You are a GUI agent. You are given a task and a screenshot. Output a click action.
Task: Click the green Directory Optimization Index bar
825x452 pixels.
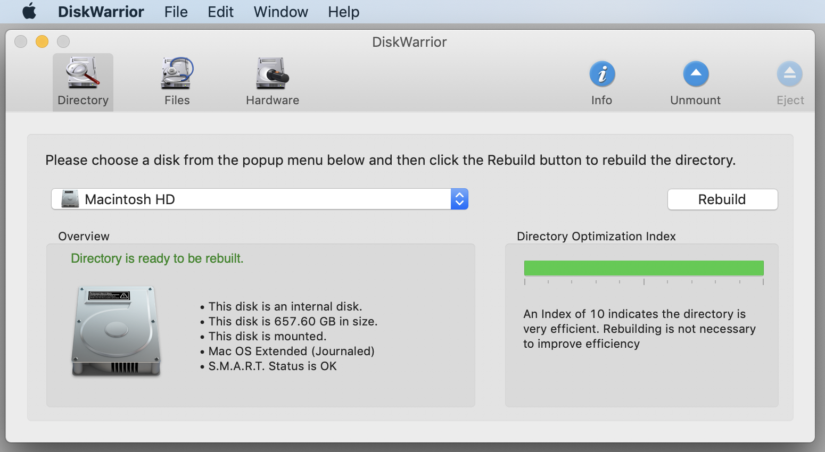[644, 268]
